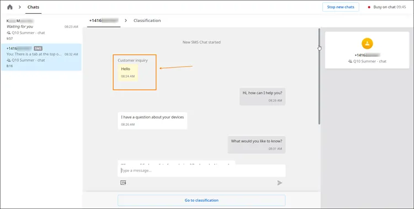Screen dimensions: 414x209
Task: Click the breadcrumb chevron after Home icon
Action: click(x=20, y=7)
